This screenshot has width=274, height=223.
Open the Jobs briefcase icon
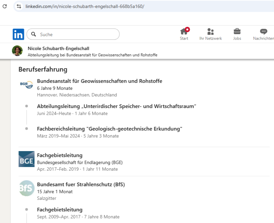[x=237, y=31]
